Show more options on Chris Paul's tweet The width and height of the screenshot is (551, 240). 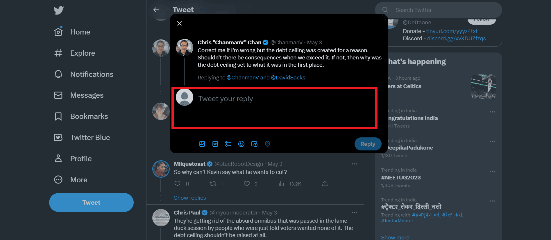354,212
